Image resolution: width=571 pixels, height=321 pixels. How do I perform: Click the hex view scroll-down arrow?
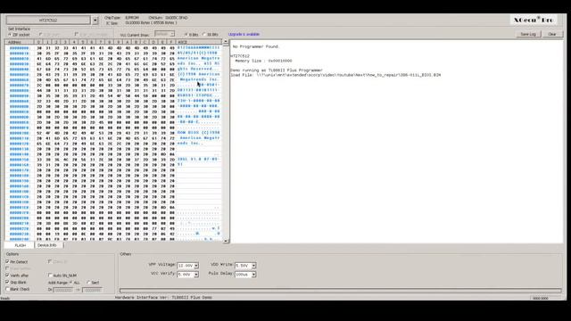pyautogui.click(x=226, y=241)
